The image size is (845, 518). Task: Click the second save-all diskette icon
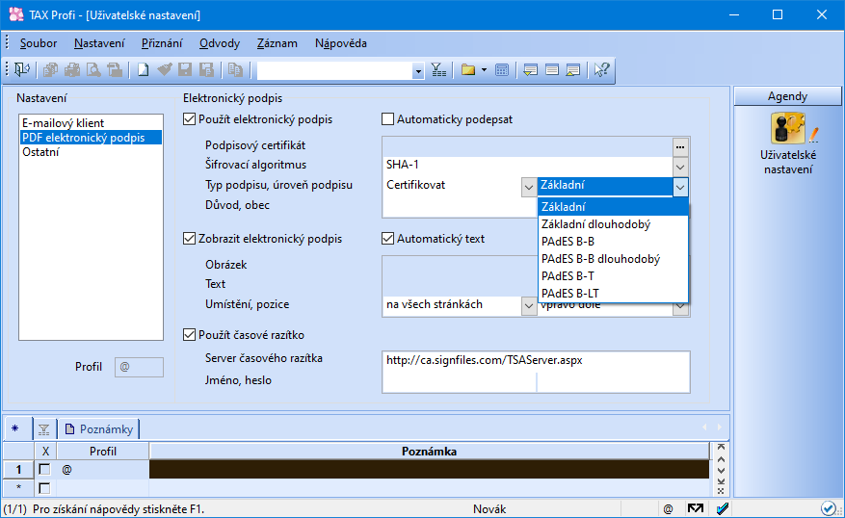click(x=207, y=70)
